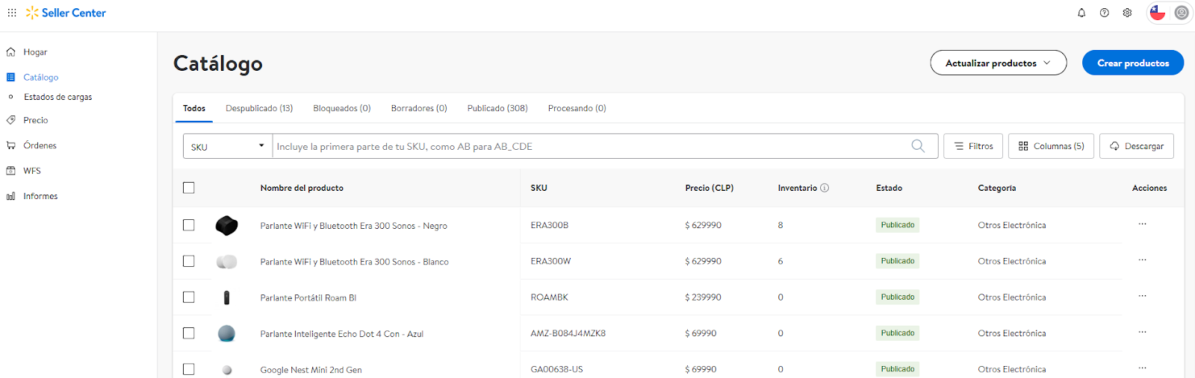1195x378 pixels.
Task: Open settings gear icon
Action: [1127, 13]
